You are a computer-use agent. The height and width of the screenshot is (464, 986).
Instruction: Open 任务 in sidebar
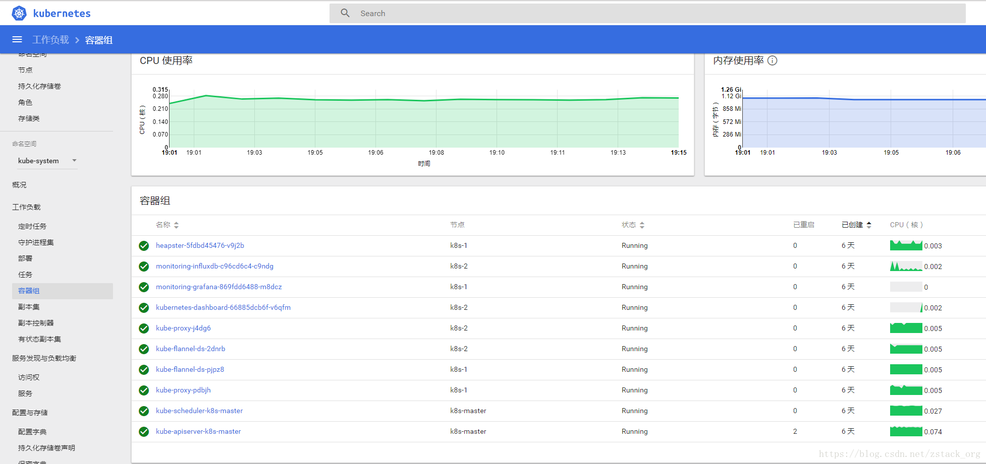click(x=25, y=275)
